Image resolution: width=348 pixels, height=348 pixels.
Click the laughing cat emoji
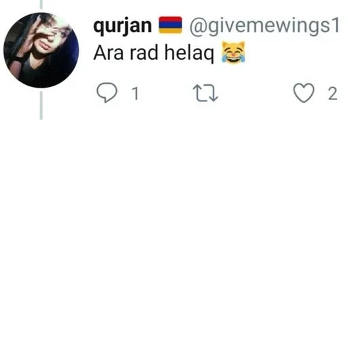point(233,52)
